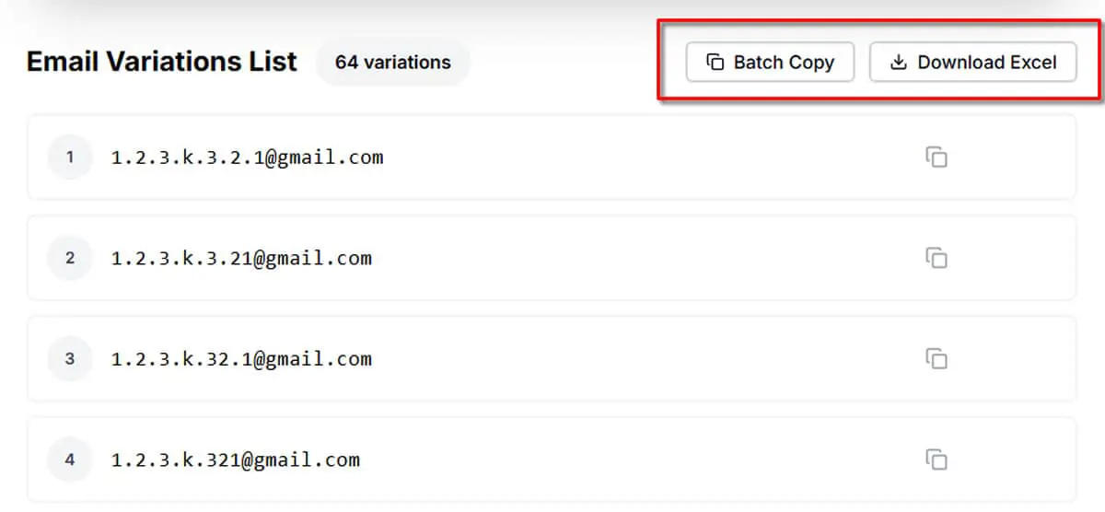Copy the 1.2.3.k.321@gmail.com variation
The height and width of the screenshot is (512, 1105).
click(936, 459)
